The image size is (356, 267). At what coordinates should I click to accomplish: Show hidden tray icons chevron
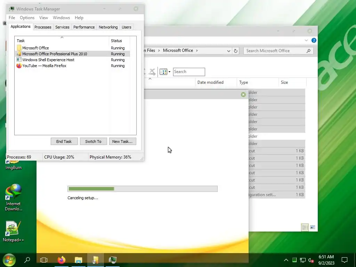pos(286,260)
